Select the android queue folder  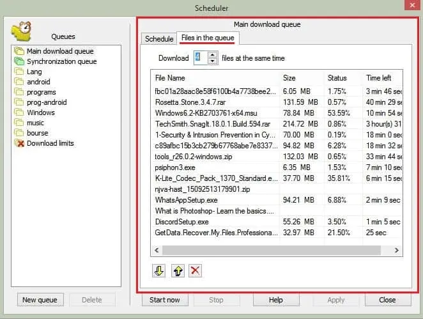pyautogui.click(x=38, y=82)
